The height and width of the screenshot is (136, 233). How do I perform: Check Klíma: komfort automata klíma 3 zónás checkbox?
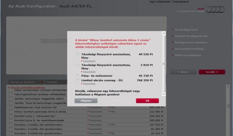[x=11, y=112]
